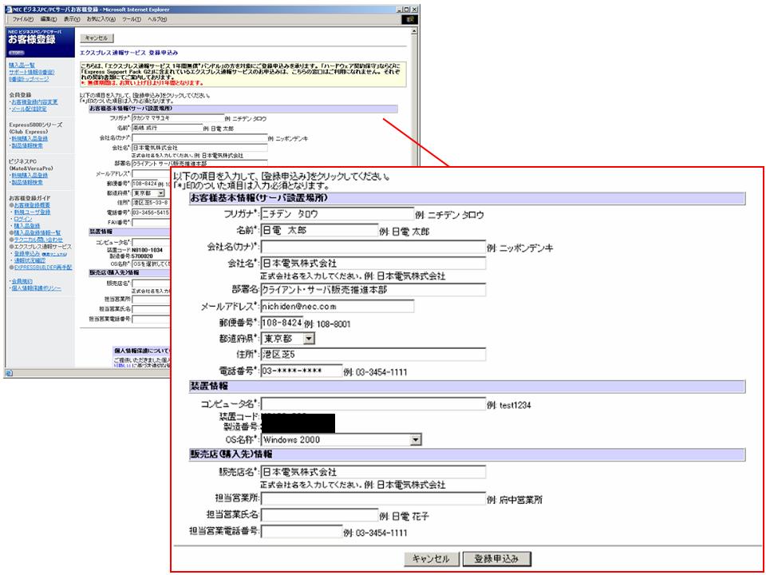Open the EXPRESSBUILDER再手配 link
Screen dimensions: 766x575
(x=43, y=268)
